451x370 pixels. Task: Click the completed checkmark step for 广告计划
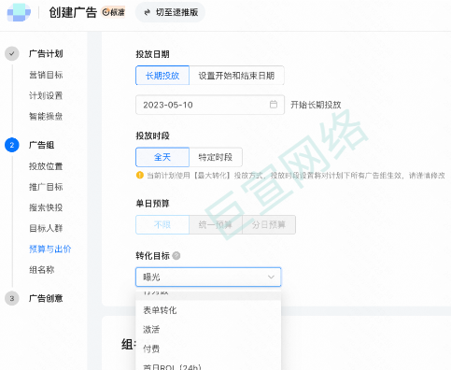click(12, 53)
